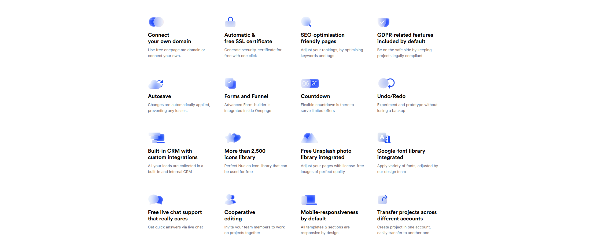Click the GDPR shield checkmark icon
The width and height of the screenshot is (590, 252).
tap(383, 22)
